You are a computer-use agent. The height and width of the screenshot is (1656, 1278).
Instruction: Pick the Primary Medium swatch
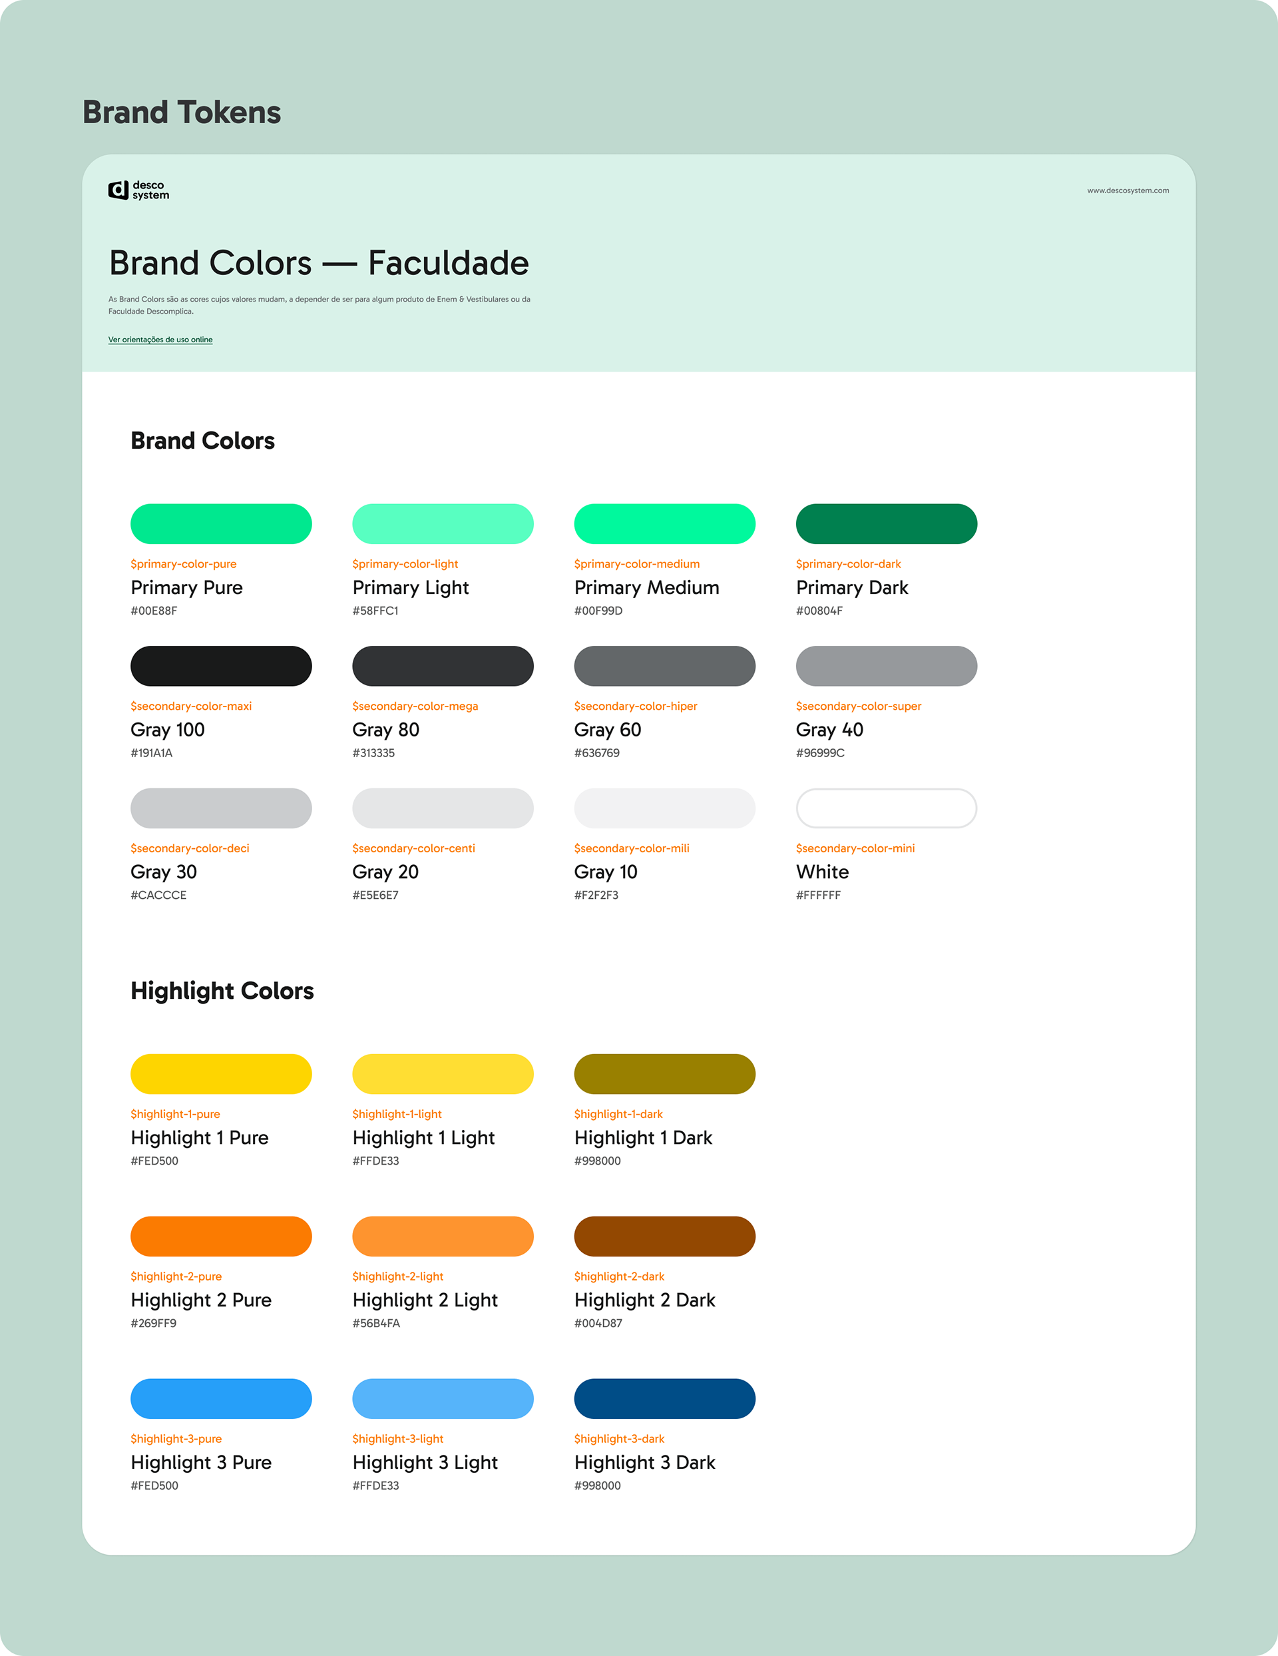coord(665,523)
